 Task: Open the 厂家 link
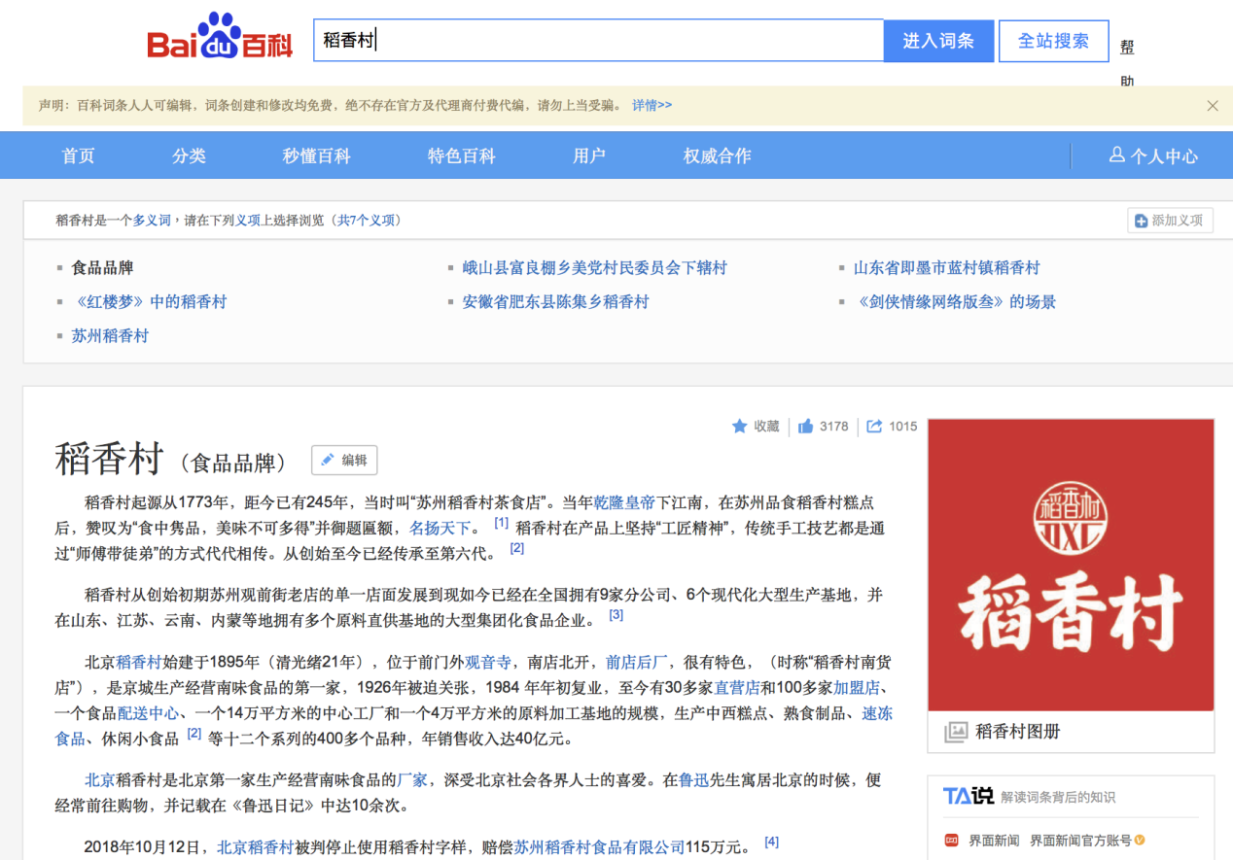pos(412,779)
